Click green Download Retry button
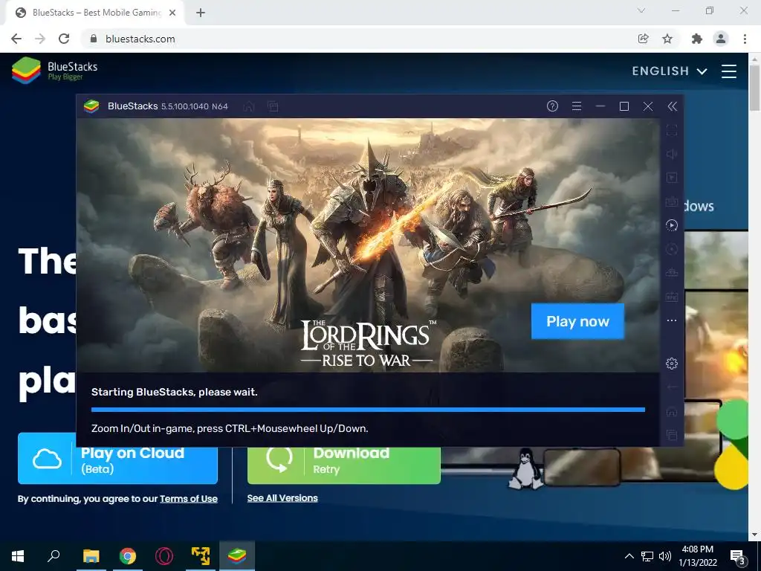 343,465
